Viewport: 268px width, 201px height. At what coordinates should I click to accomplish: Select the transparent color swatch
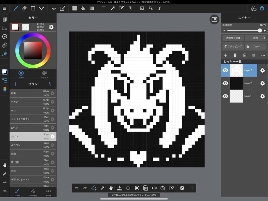click(25, 27)
